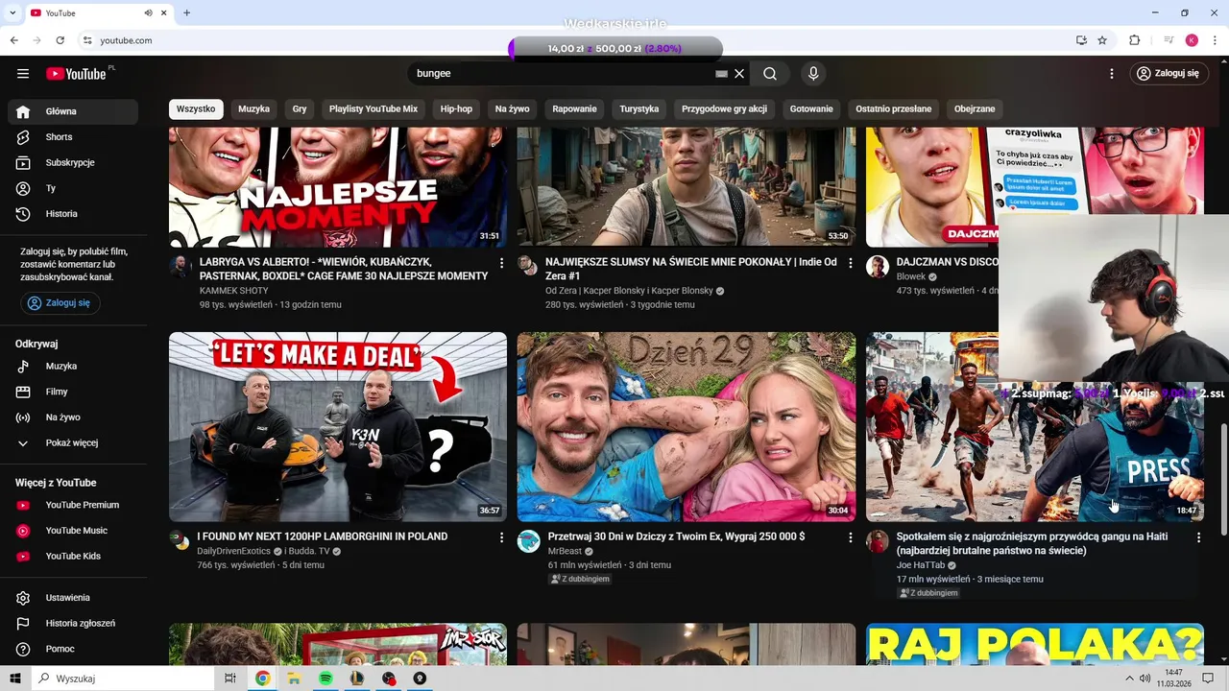Open YouTube Kids link
This screenshot has height=691, width=1229.
73,556
